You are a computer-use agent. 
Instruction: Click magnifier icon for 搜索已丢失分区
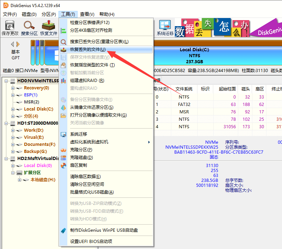coord(63,42)
